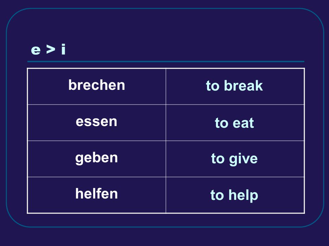Select the 'essen' table cell
329x246 pixels.
click(x=97, y=123)
